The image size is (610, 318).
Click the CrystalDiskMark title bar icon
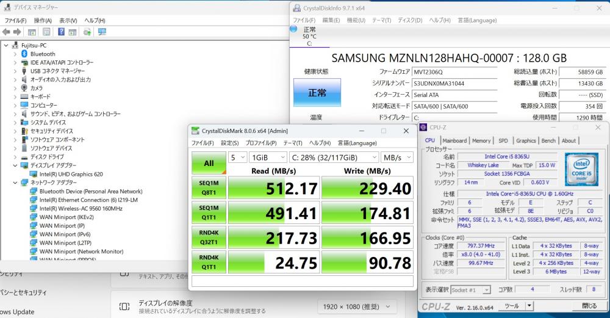(x=195, y=131)
